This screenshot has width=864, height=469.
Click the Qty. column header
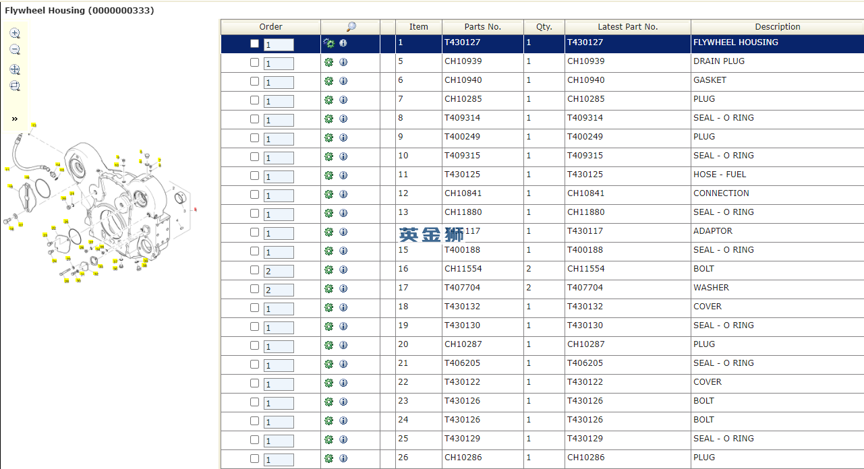(544, 27)
